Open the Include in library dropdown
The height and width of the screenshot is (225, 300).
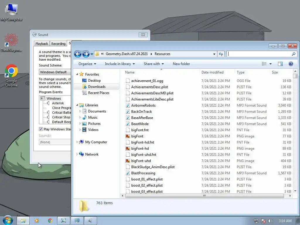[x=120, y=64]
